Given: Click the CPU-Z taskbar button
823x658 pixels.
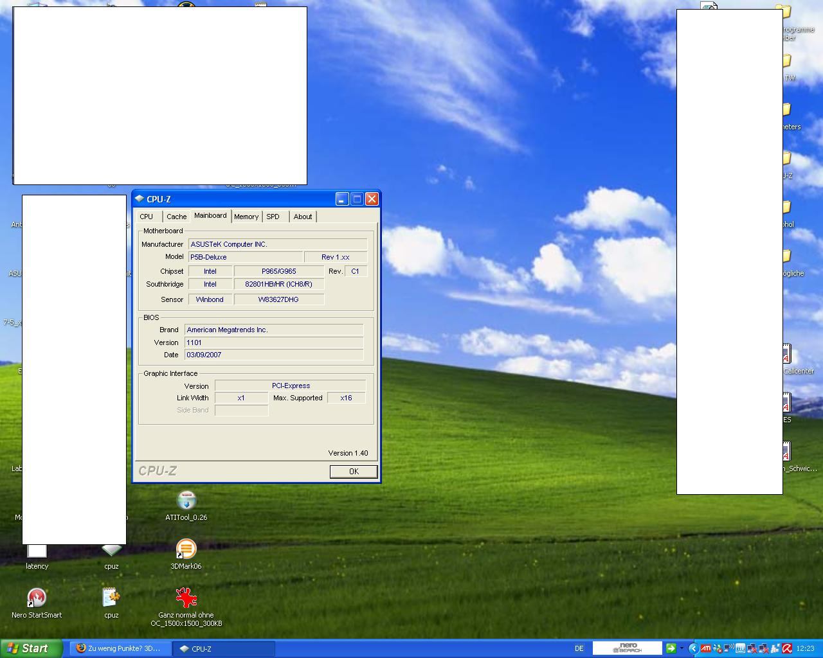Looking at the screenshot, I should click(x=224, y=648).
